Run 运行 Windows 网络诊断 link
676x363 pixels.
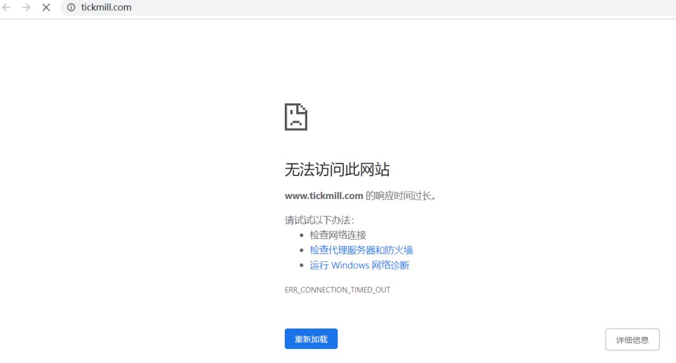pyautogui.click(x=359, y=265)
